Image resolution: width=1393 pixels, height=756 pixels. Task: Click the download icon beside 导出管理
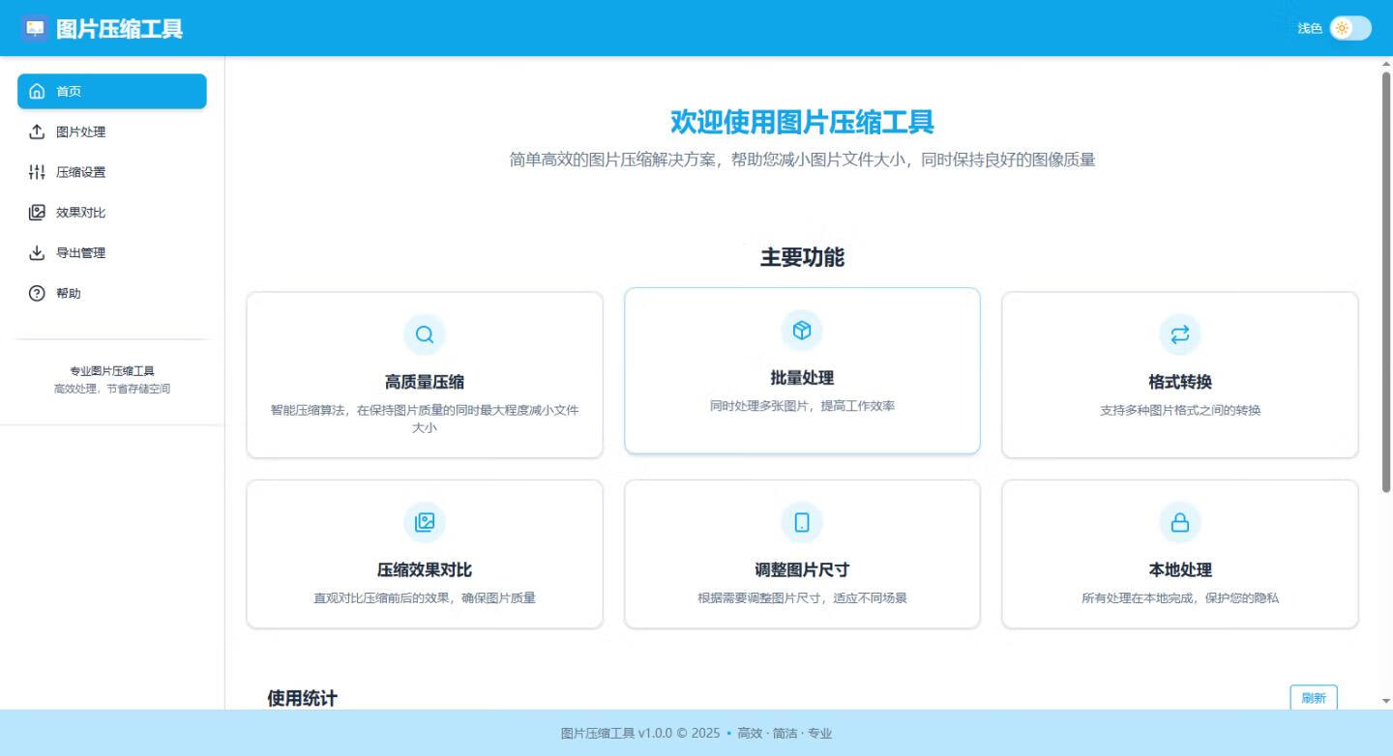[37, 252]
